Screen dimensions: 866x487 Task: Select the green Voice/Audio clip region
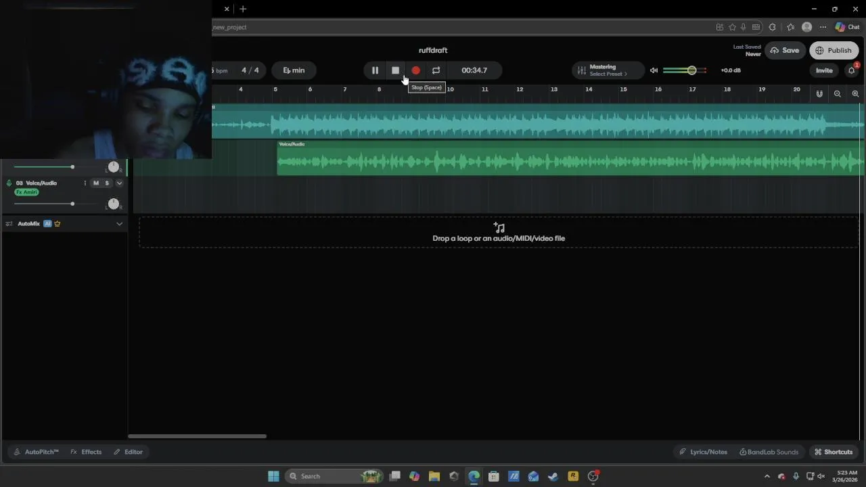[x=570, y=158]
